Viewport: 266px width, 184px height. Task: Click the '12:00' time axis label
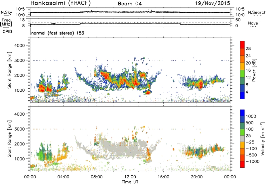[x=130, y=177]
